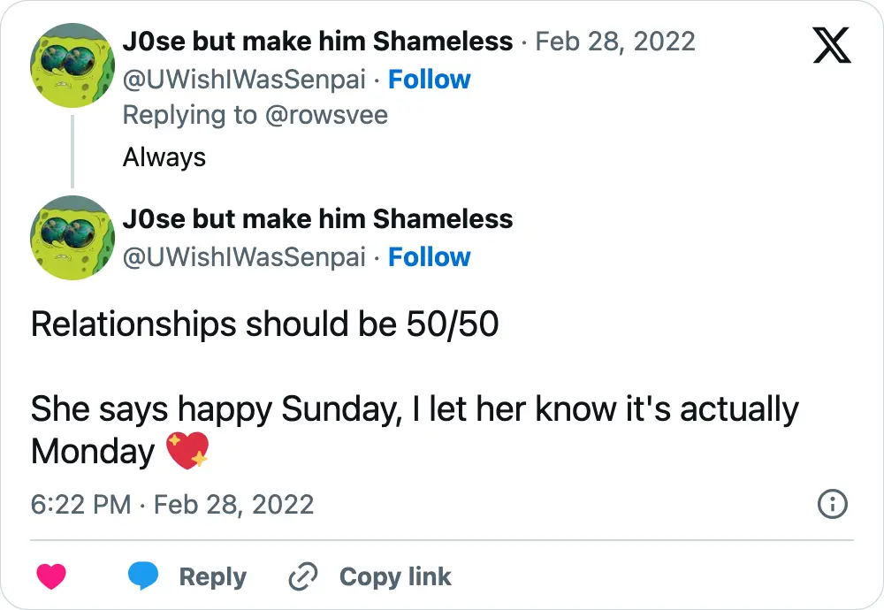Image resolution: width=884 pixels, height=610 pixels.
Task: Click the Copy link label
Action: point(395,576)
